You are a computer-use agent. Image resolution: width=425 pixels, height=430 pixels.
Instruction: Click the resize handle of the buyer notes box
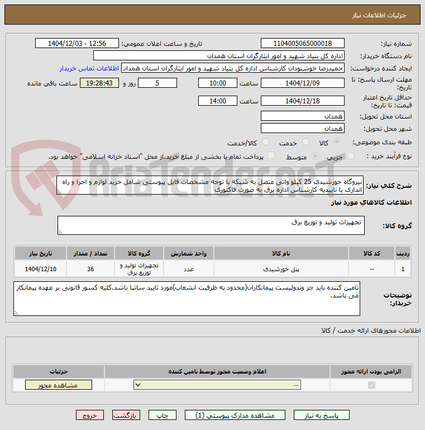(16, 313)
